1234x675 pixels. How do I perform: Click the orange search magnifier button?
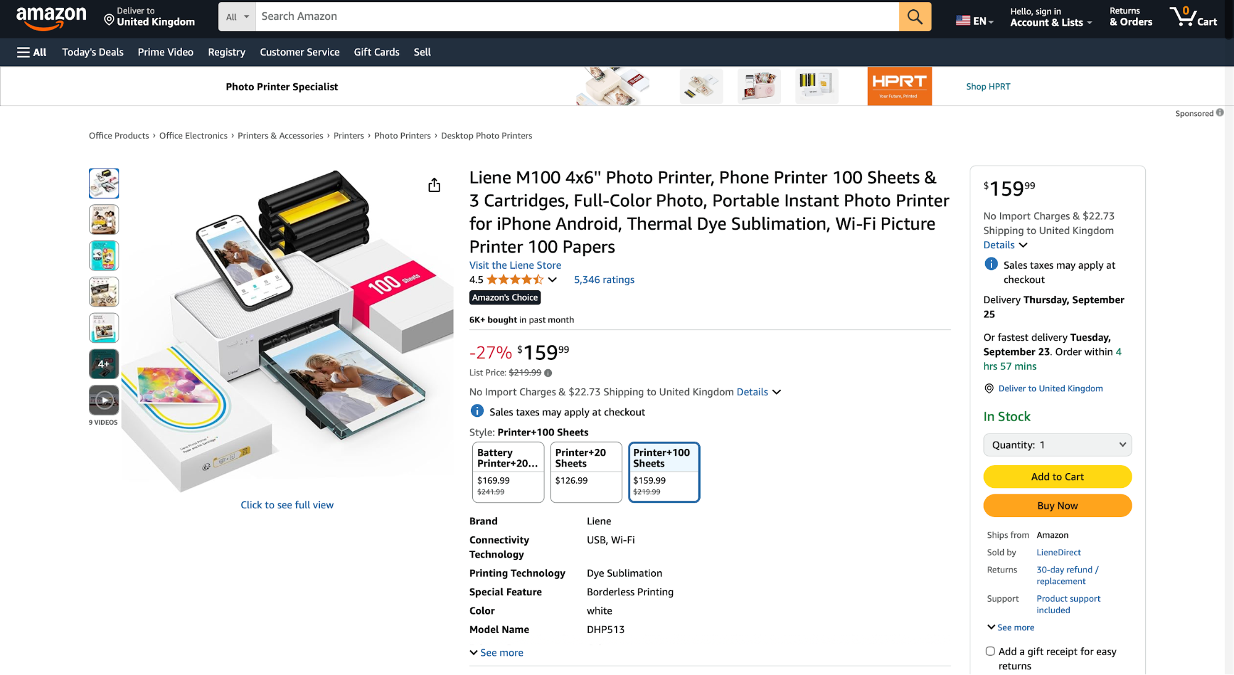914,17
